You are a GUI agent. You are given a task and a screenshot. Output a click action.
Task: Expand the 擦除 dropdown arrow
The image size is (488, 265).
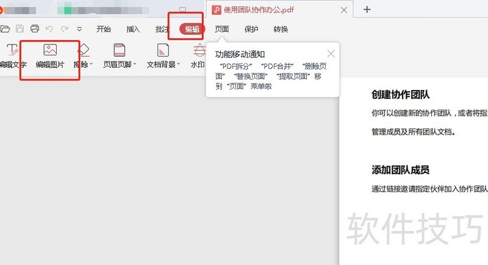(x=91, y=65)
